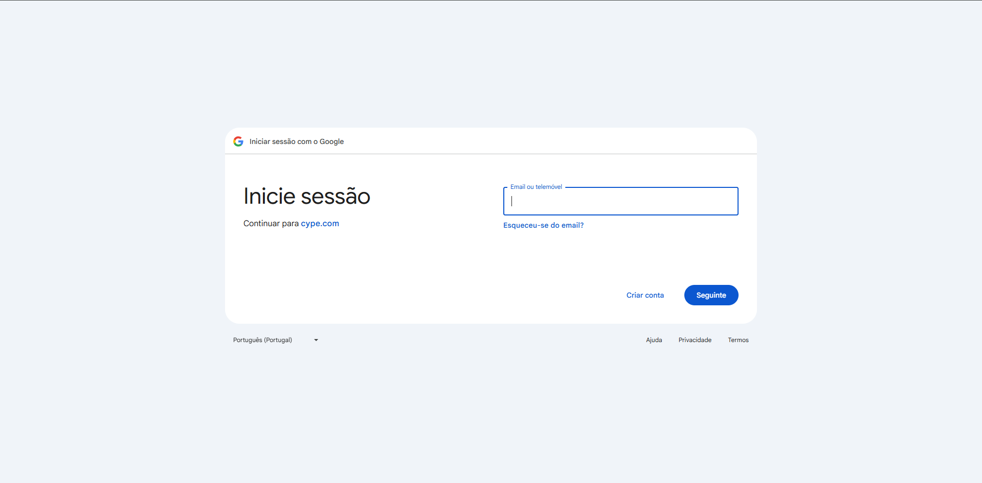Screen dimensions: 982x483
Task: Click the word 'Google' in the card header
Action: [331, 141]
